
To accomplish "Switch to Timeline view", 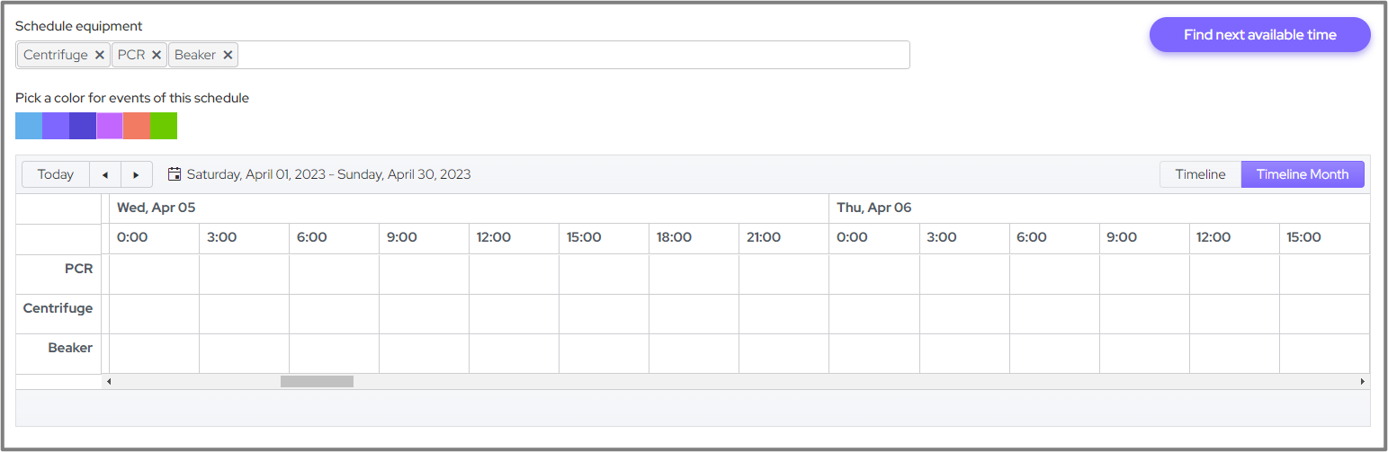I will (1200, 174).
